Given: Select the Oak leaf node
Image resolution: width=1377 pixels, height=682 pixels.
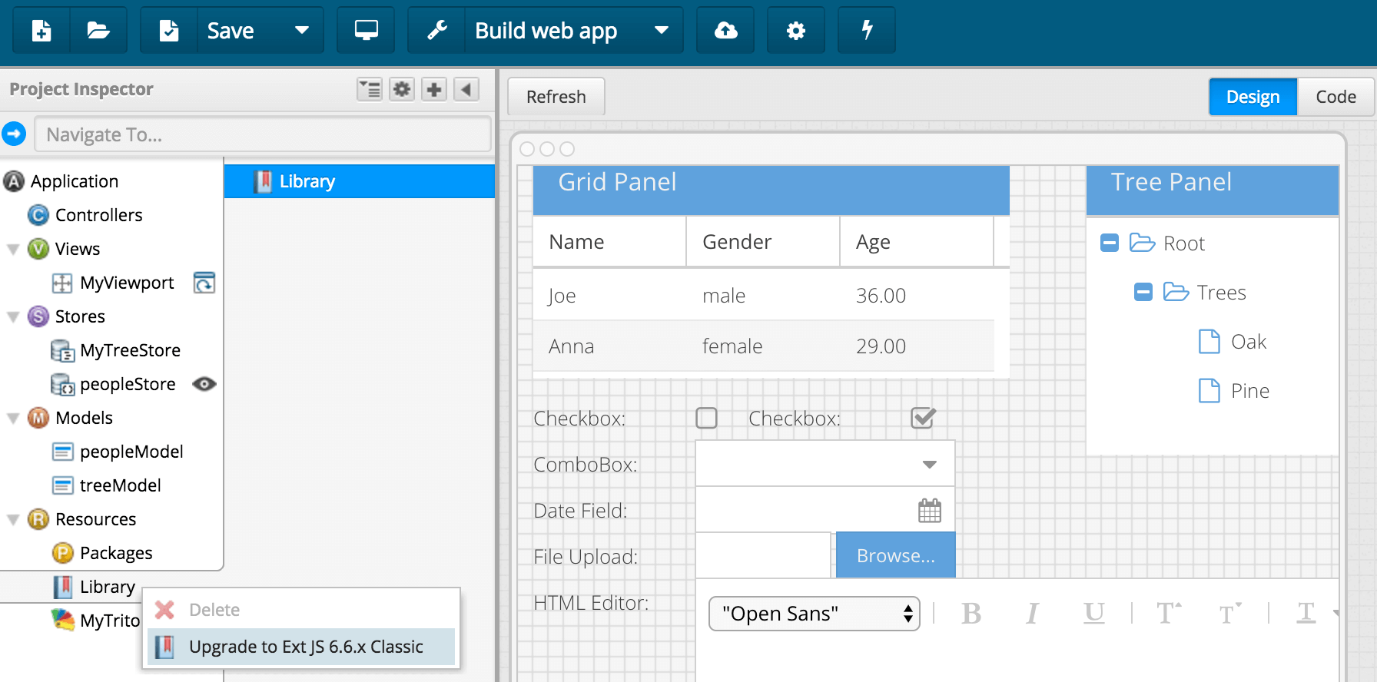Looking at the screenshot, I should 1249,342.
